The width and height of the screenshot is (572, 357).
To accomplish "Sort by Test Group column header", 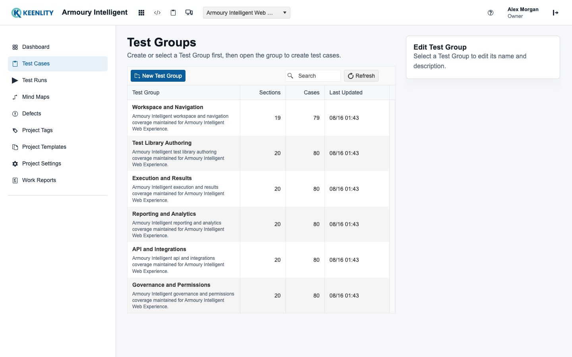I will (184, 92).
